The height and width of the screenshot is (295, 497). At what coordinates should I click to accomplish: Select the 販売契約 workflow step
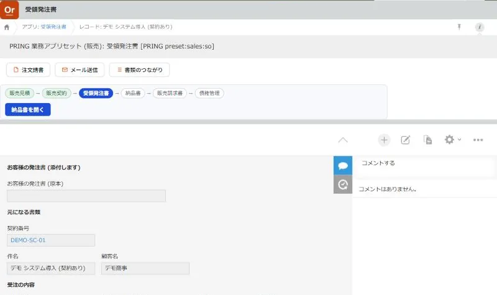pos(57,93)
